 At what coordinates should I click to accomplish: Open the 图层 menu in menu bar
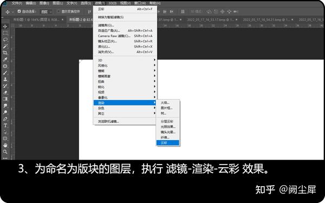coord(58,3)
